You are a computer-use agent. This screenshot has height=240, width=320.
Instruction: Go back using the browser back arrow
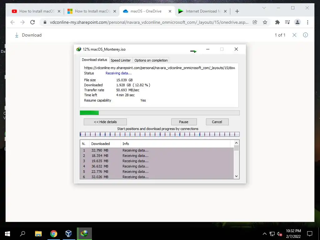[x=12, y=22]
